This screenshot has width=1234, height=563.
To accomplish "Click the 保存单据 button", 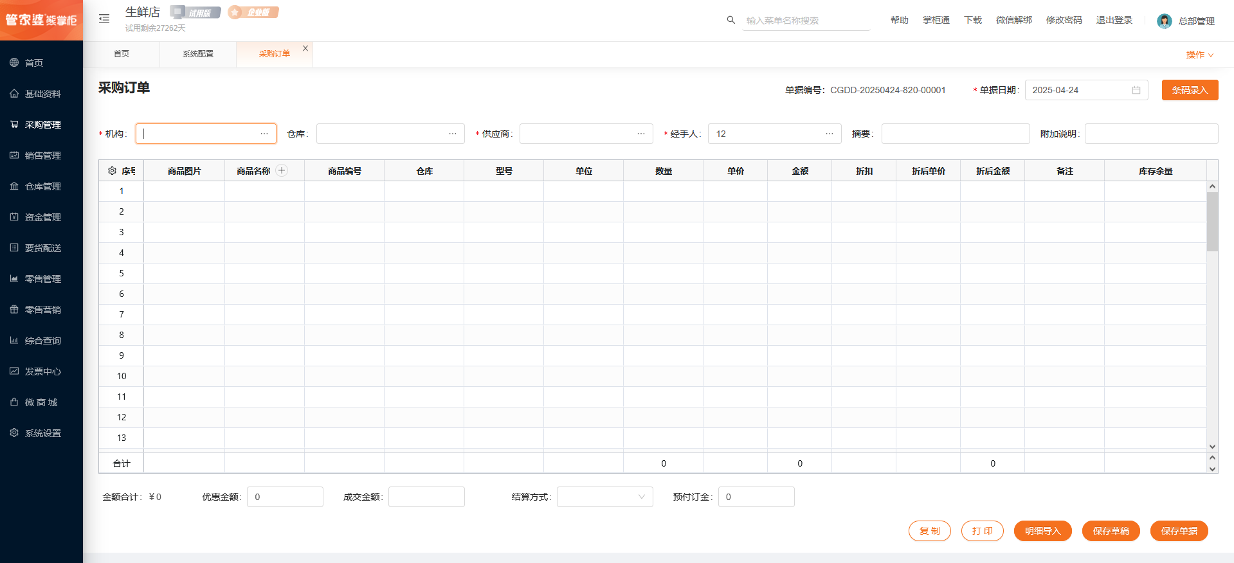I will click(1179, 531).
